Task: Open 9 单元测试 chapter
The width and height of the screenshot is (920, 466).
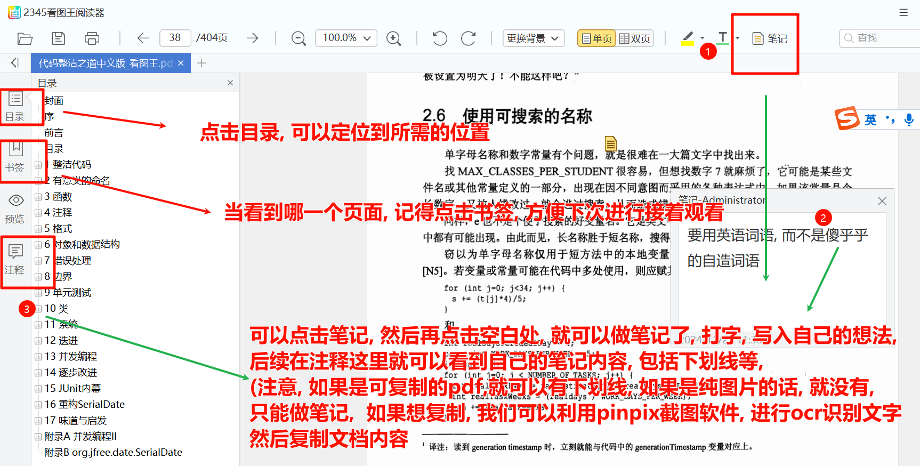Action: [68, 293]
